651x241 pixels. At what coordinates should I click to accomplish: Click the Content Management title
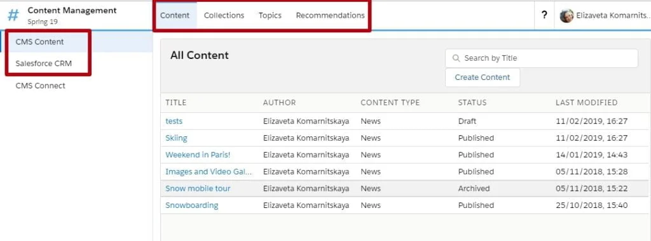72,10
